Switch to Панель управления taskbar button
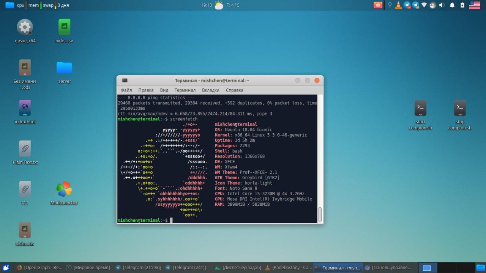486x273 pixels. coord(388,268)
